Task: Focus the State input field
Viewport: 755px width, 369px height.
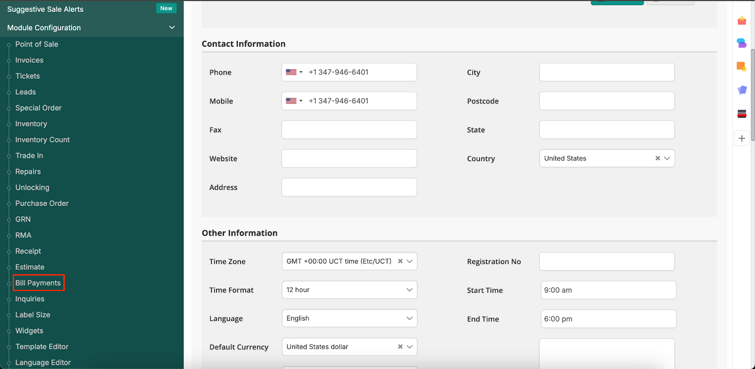Action: (607, 130)
